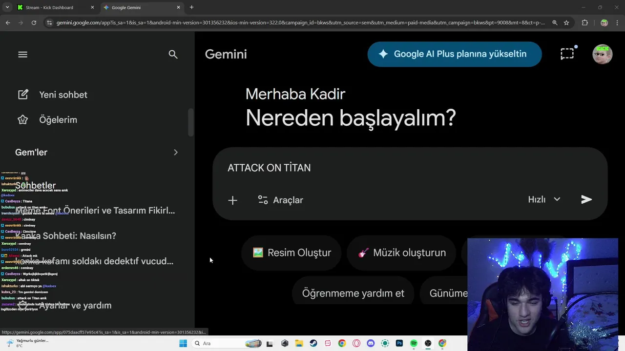
Task: Click the plus icon to add files
Action: pyautogui.click(x=232, y=200)
